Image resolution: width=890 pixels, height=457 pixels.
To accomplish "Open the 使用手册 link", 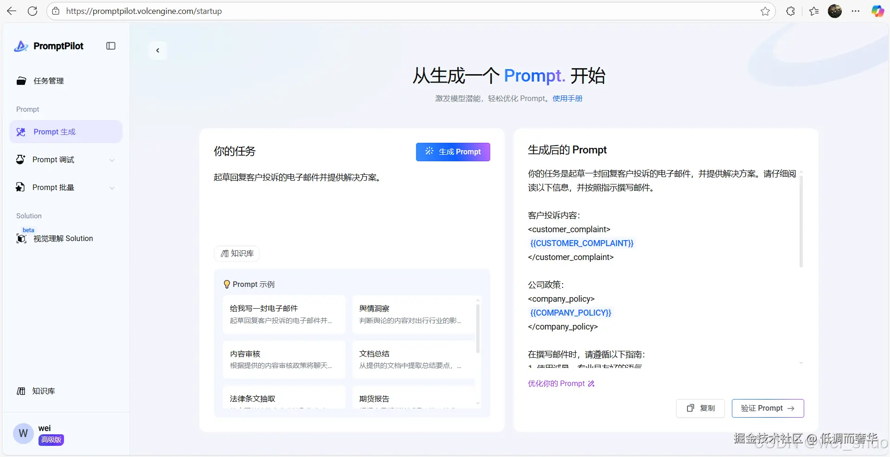I will [x=567, y=98].
